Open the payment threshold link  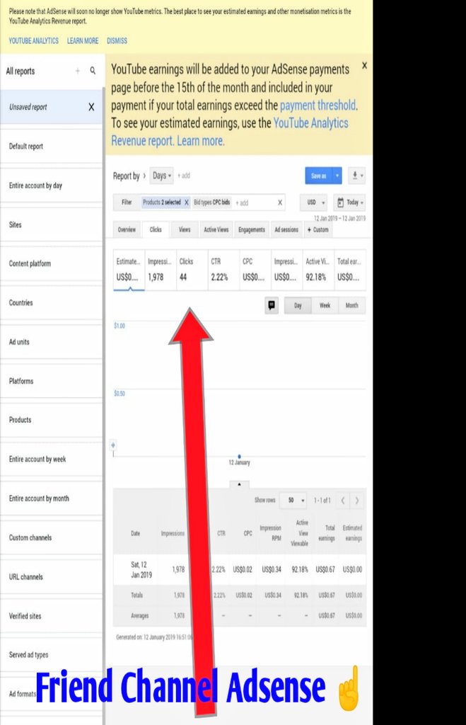[318, 105]
